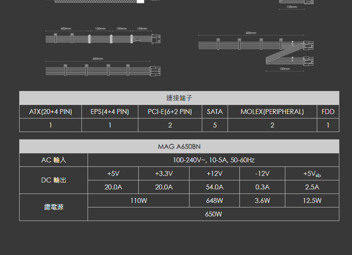Click the MOLEX(PERIPHERAL) column header

pos(272,112)
